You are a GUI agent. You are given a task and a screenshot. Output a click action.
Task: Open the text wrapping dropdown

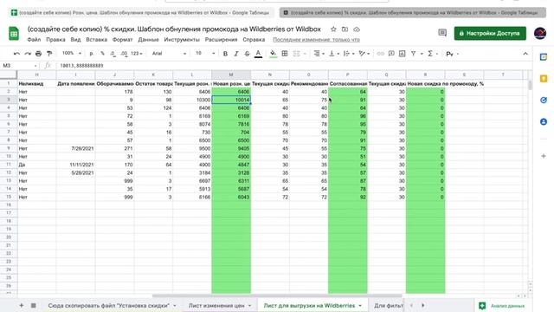pyautogui.click(x=348, y=54)
